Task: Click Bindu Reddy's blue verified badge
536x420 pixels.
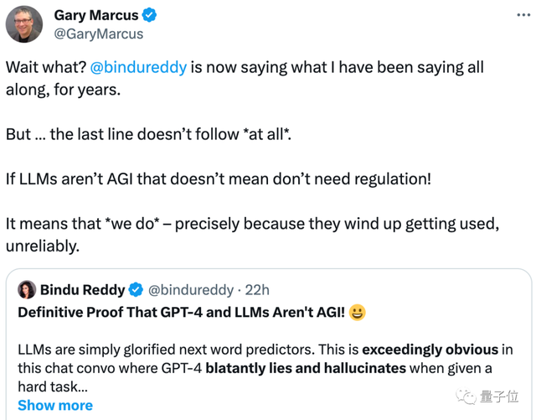Action: (x=137, y=290)
